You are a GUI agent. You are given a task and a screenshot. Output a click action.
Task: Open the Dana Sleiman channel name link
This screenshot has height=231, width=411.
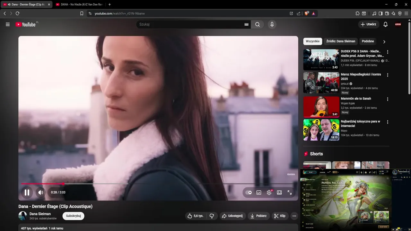pos(40,214)
